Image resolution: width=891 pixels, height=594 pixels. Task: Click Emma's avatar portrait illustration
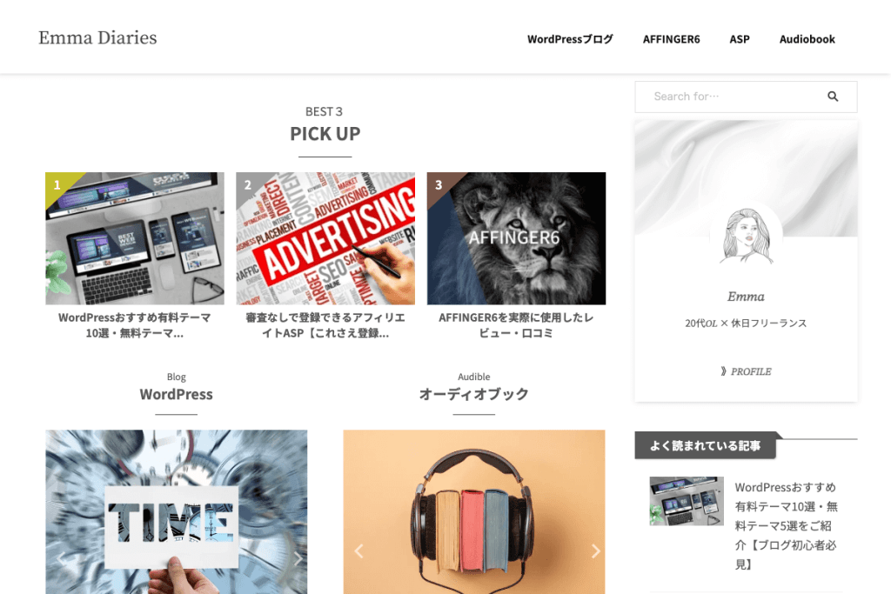(746, 237)
